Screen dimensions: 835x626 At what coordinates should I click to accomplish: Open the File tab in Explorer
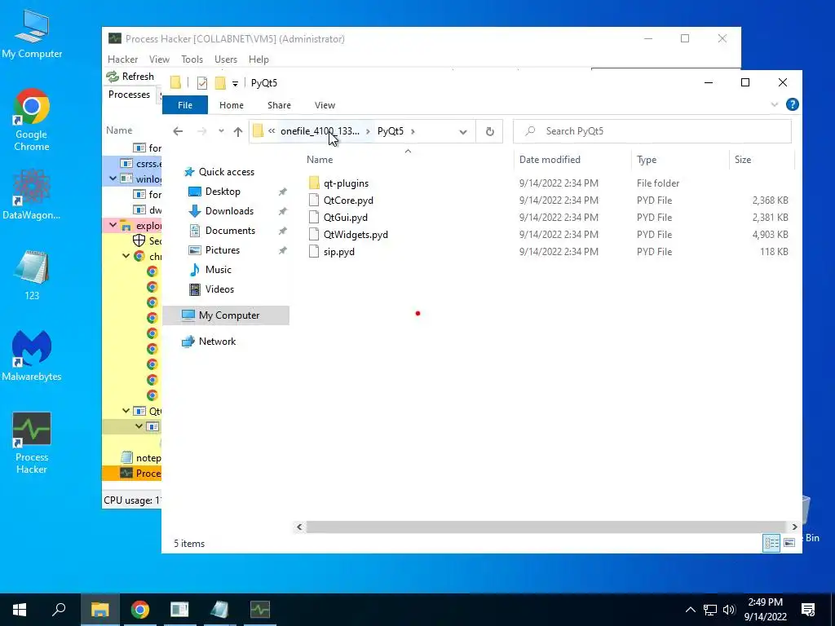[185, 105]
